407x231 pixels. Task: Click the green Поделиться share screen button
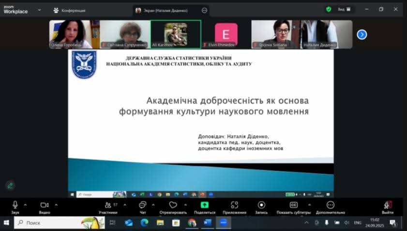coord(204,205)
